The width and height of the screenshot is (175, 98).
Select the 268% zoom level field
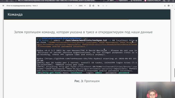click(81, 6)
